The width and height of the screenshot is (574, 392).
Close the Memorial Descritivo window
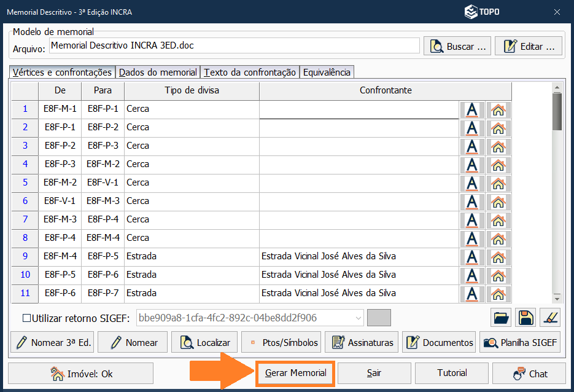[557, 12]
